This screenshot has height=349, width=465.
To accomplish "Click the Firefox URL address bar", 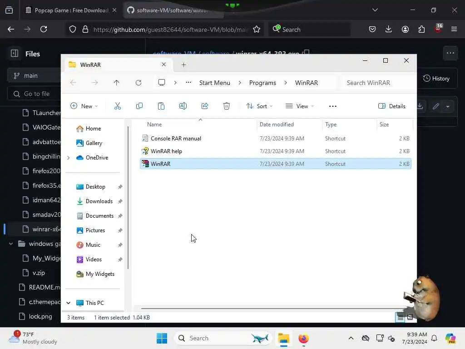I will click(x=170, y=30).
